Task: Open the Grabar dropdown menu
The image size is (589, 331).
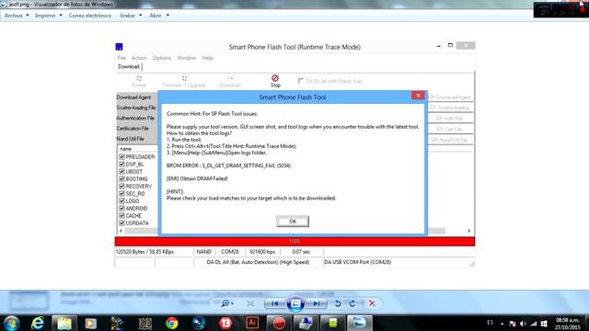Action: [x=131, y=16]
